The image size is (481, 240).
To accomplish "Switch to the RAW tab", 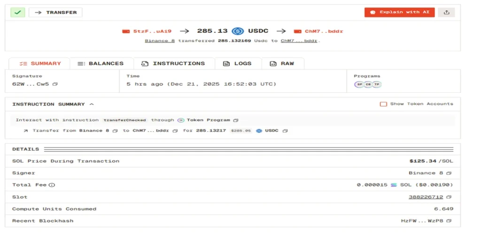I will (x=282, y=64).
